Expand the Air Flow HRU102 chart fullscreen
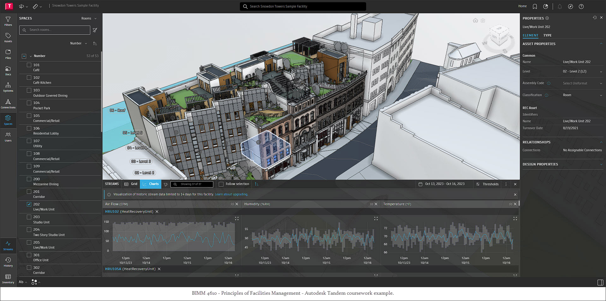The image size is (606, 301). point(237,218)
